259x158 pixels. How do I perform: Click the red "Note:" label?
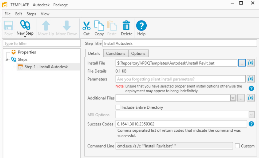(120, 86)
